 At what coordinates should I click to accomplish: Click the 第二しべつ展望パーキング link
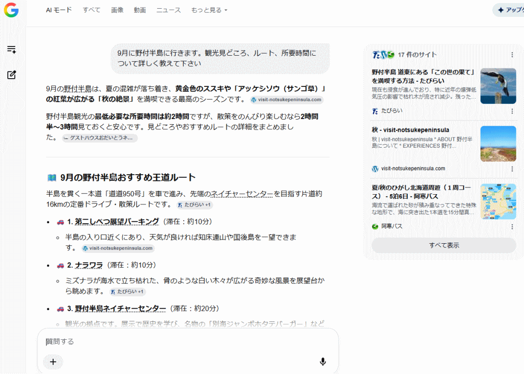(117, 222)
